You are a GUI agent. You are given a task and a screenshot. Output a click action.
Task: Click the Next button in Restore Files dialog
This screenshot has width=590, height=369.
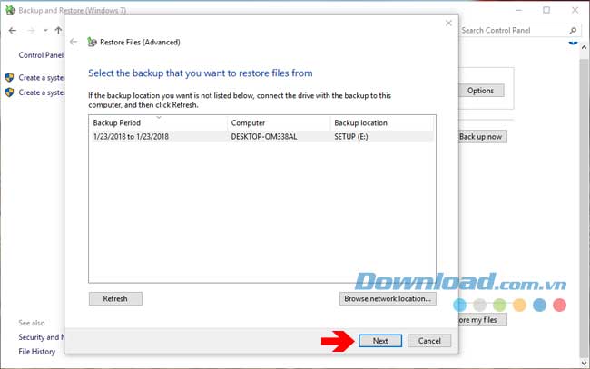point(380,341)
